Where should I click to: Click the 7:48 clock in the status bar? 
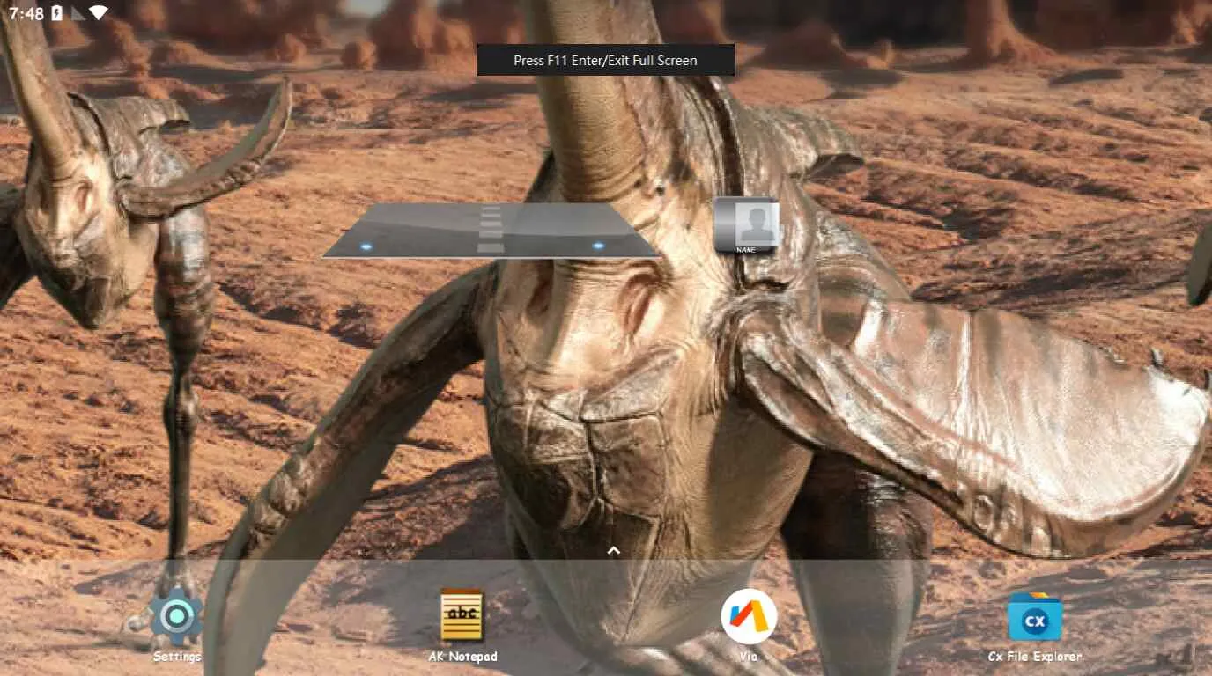coord(26,13)
